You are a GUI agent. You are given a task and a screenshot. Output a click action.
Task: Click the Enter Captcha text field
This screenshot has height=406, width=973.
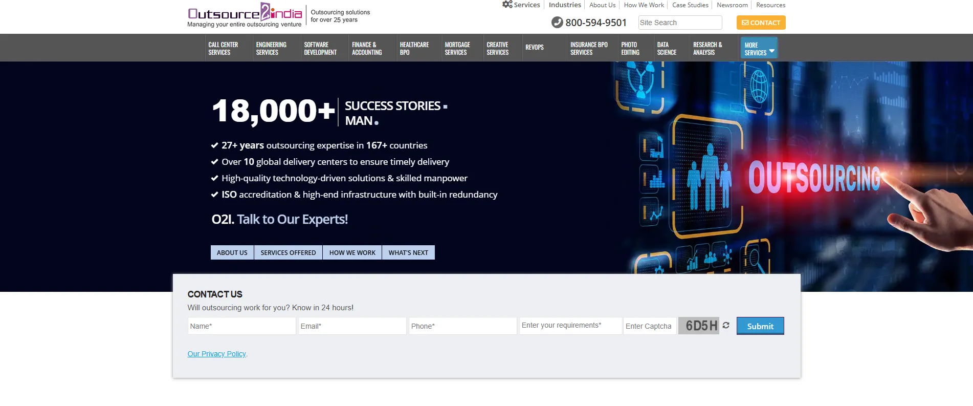coord(649,326)
